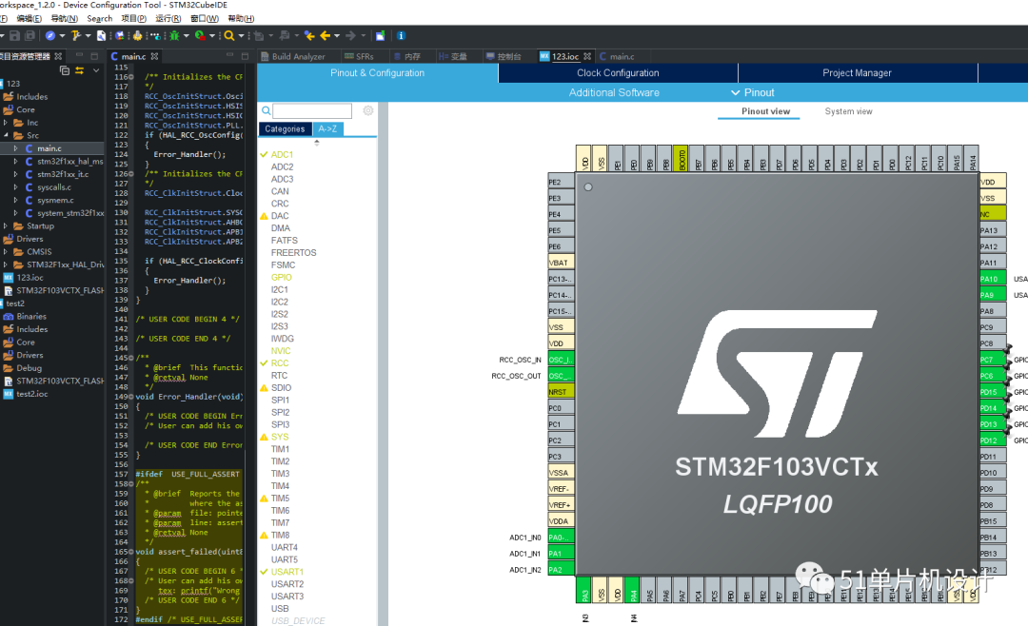The height and width of the screenshot is (626, 1028).
Task: Open project explorer view menu chevron
Action: (x=96, y=70)
